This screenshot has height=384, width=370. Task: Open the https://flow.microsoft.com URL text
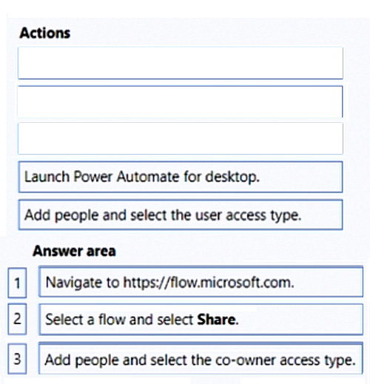pyautogui.click(x=209, y=283)
